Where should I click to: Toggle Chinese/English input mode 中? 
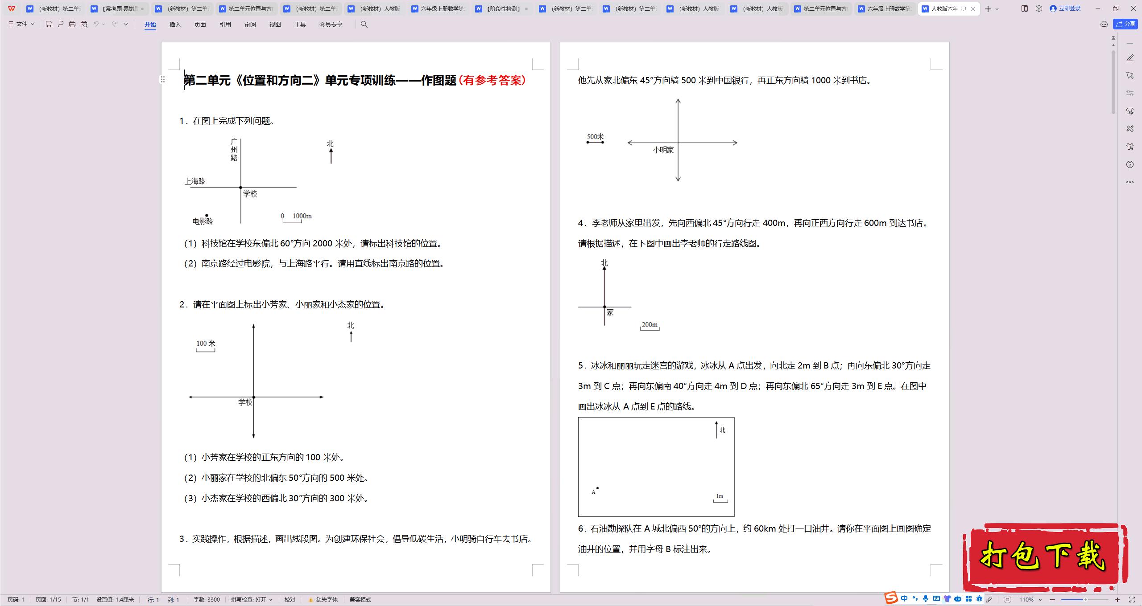[x=904, y=599]
